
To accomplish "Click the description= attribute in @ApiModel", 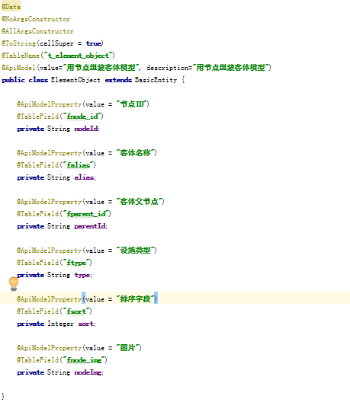I will 169,68.
